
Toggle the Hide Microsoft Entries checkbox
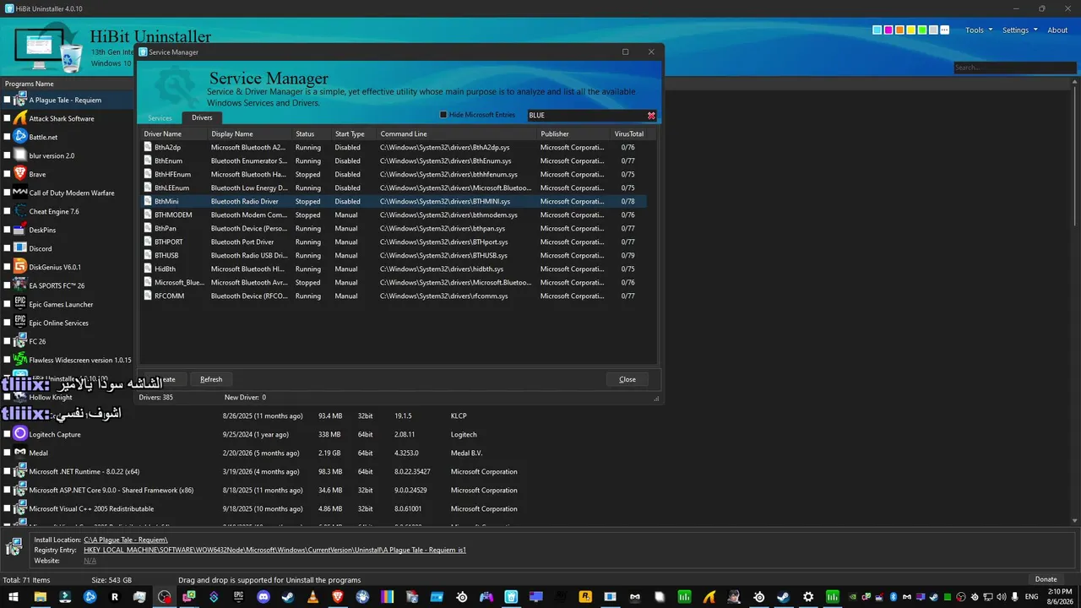[x=443, y=115]
